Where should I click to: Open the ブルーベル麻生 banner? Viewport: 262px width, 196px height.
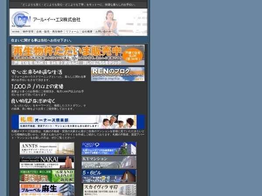click(x=47, y=190)
